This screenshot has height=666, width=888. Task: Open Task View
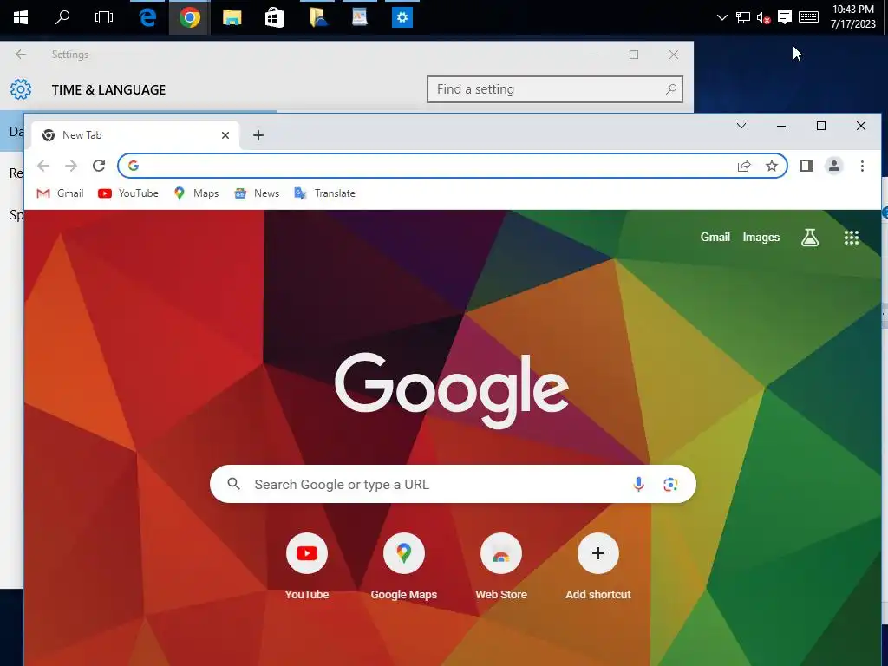click(104, 17)
